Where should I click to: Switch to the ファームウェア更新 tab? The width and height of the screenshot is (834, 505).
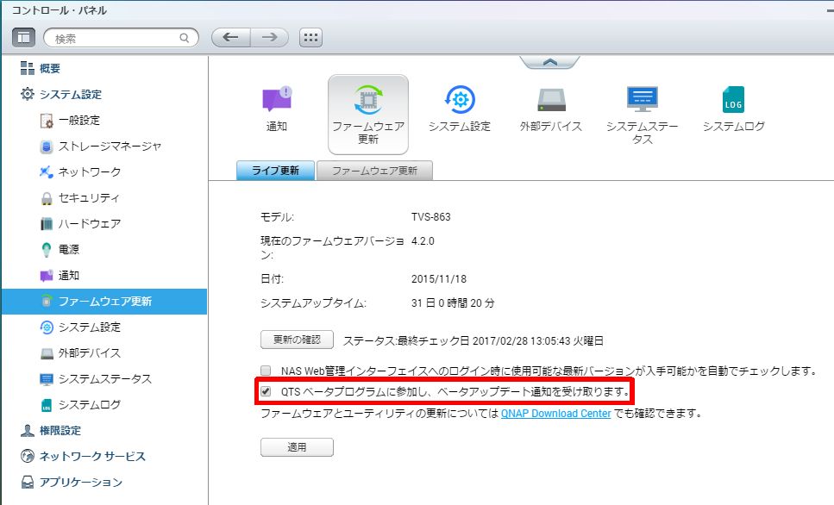click(x=374, y=171)
